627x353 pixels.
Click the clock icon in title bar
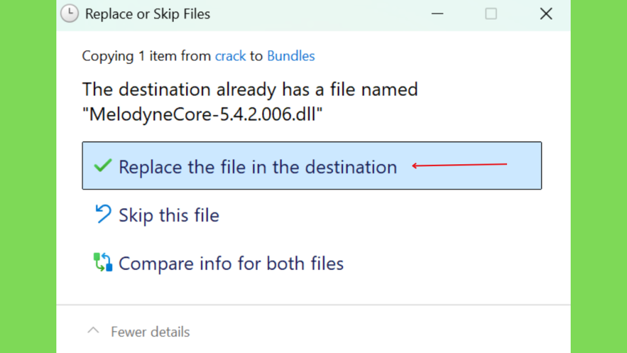click(x=70, y=13)
